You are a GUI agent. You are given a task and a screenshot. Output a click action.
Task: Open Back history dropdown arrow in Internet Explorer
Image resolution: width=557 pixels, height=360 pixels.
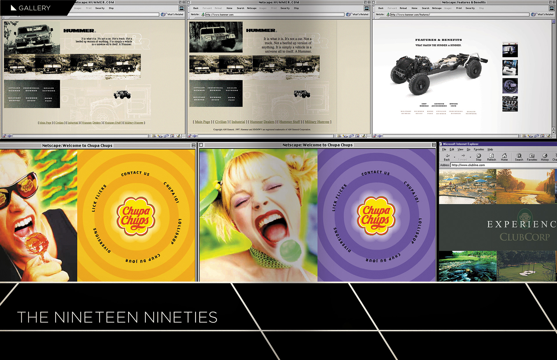click(x=454, y=157)
